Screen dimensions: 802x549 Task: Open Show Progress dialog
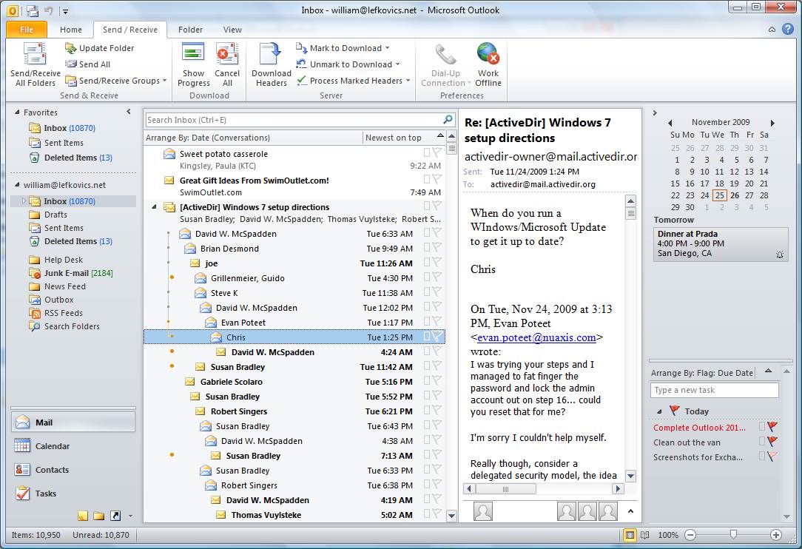[193, 65]
